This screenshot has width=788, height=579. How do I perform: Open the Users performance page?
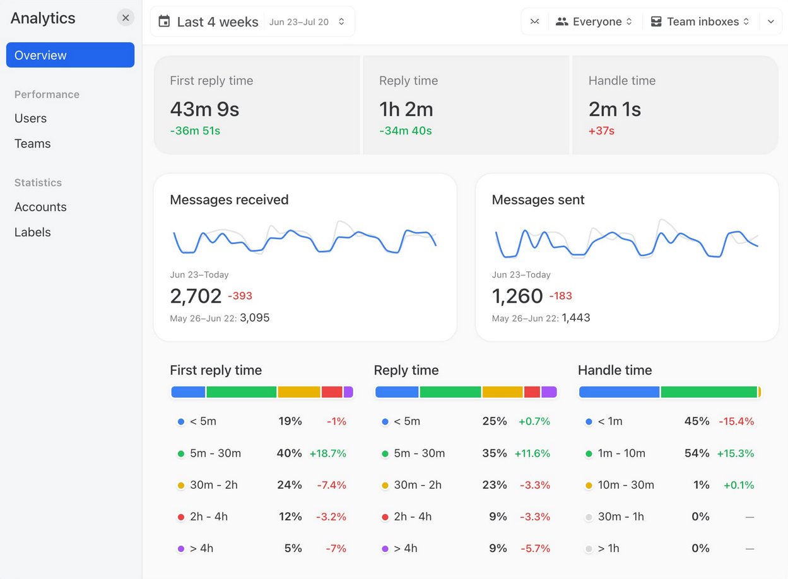tap(30, 119)
